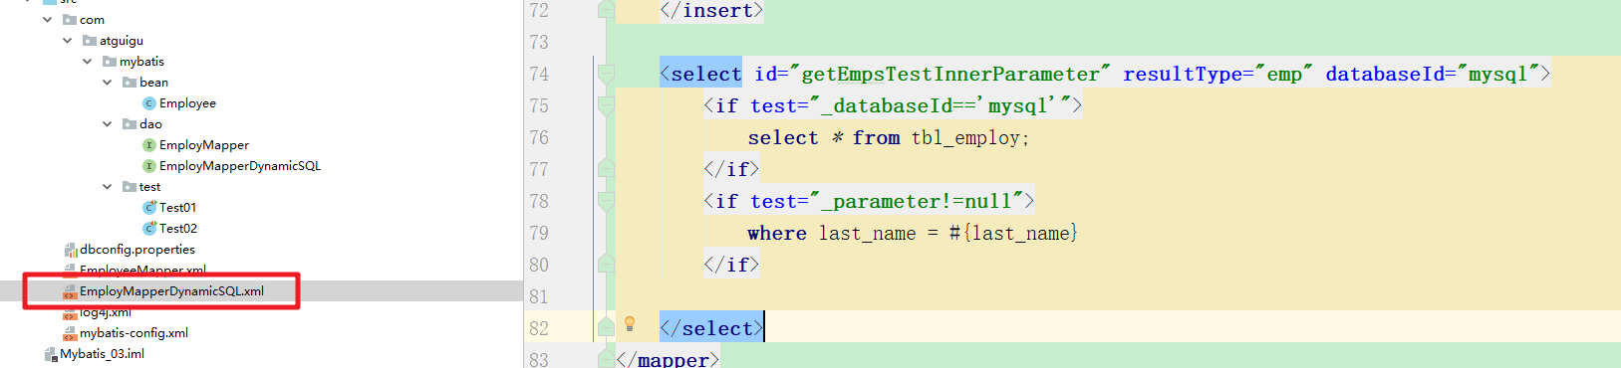Click the EmployMapper interface icon
The height and width of the screenshot is (368, 1621).
tap(149, 145)
